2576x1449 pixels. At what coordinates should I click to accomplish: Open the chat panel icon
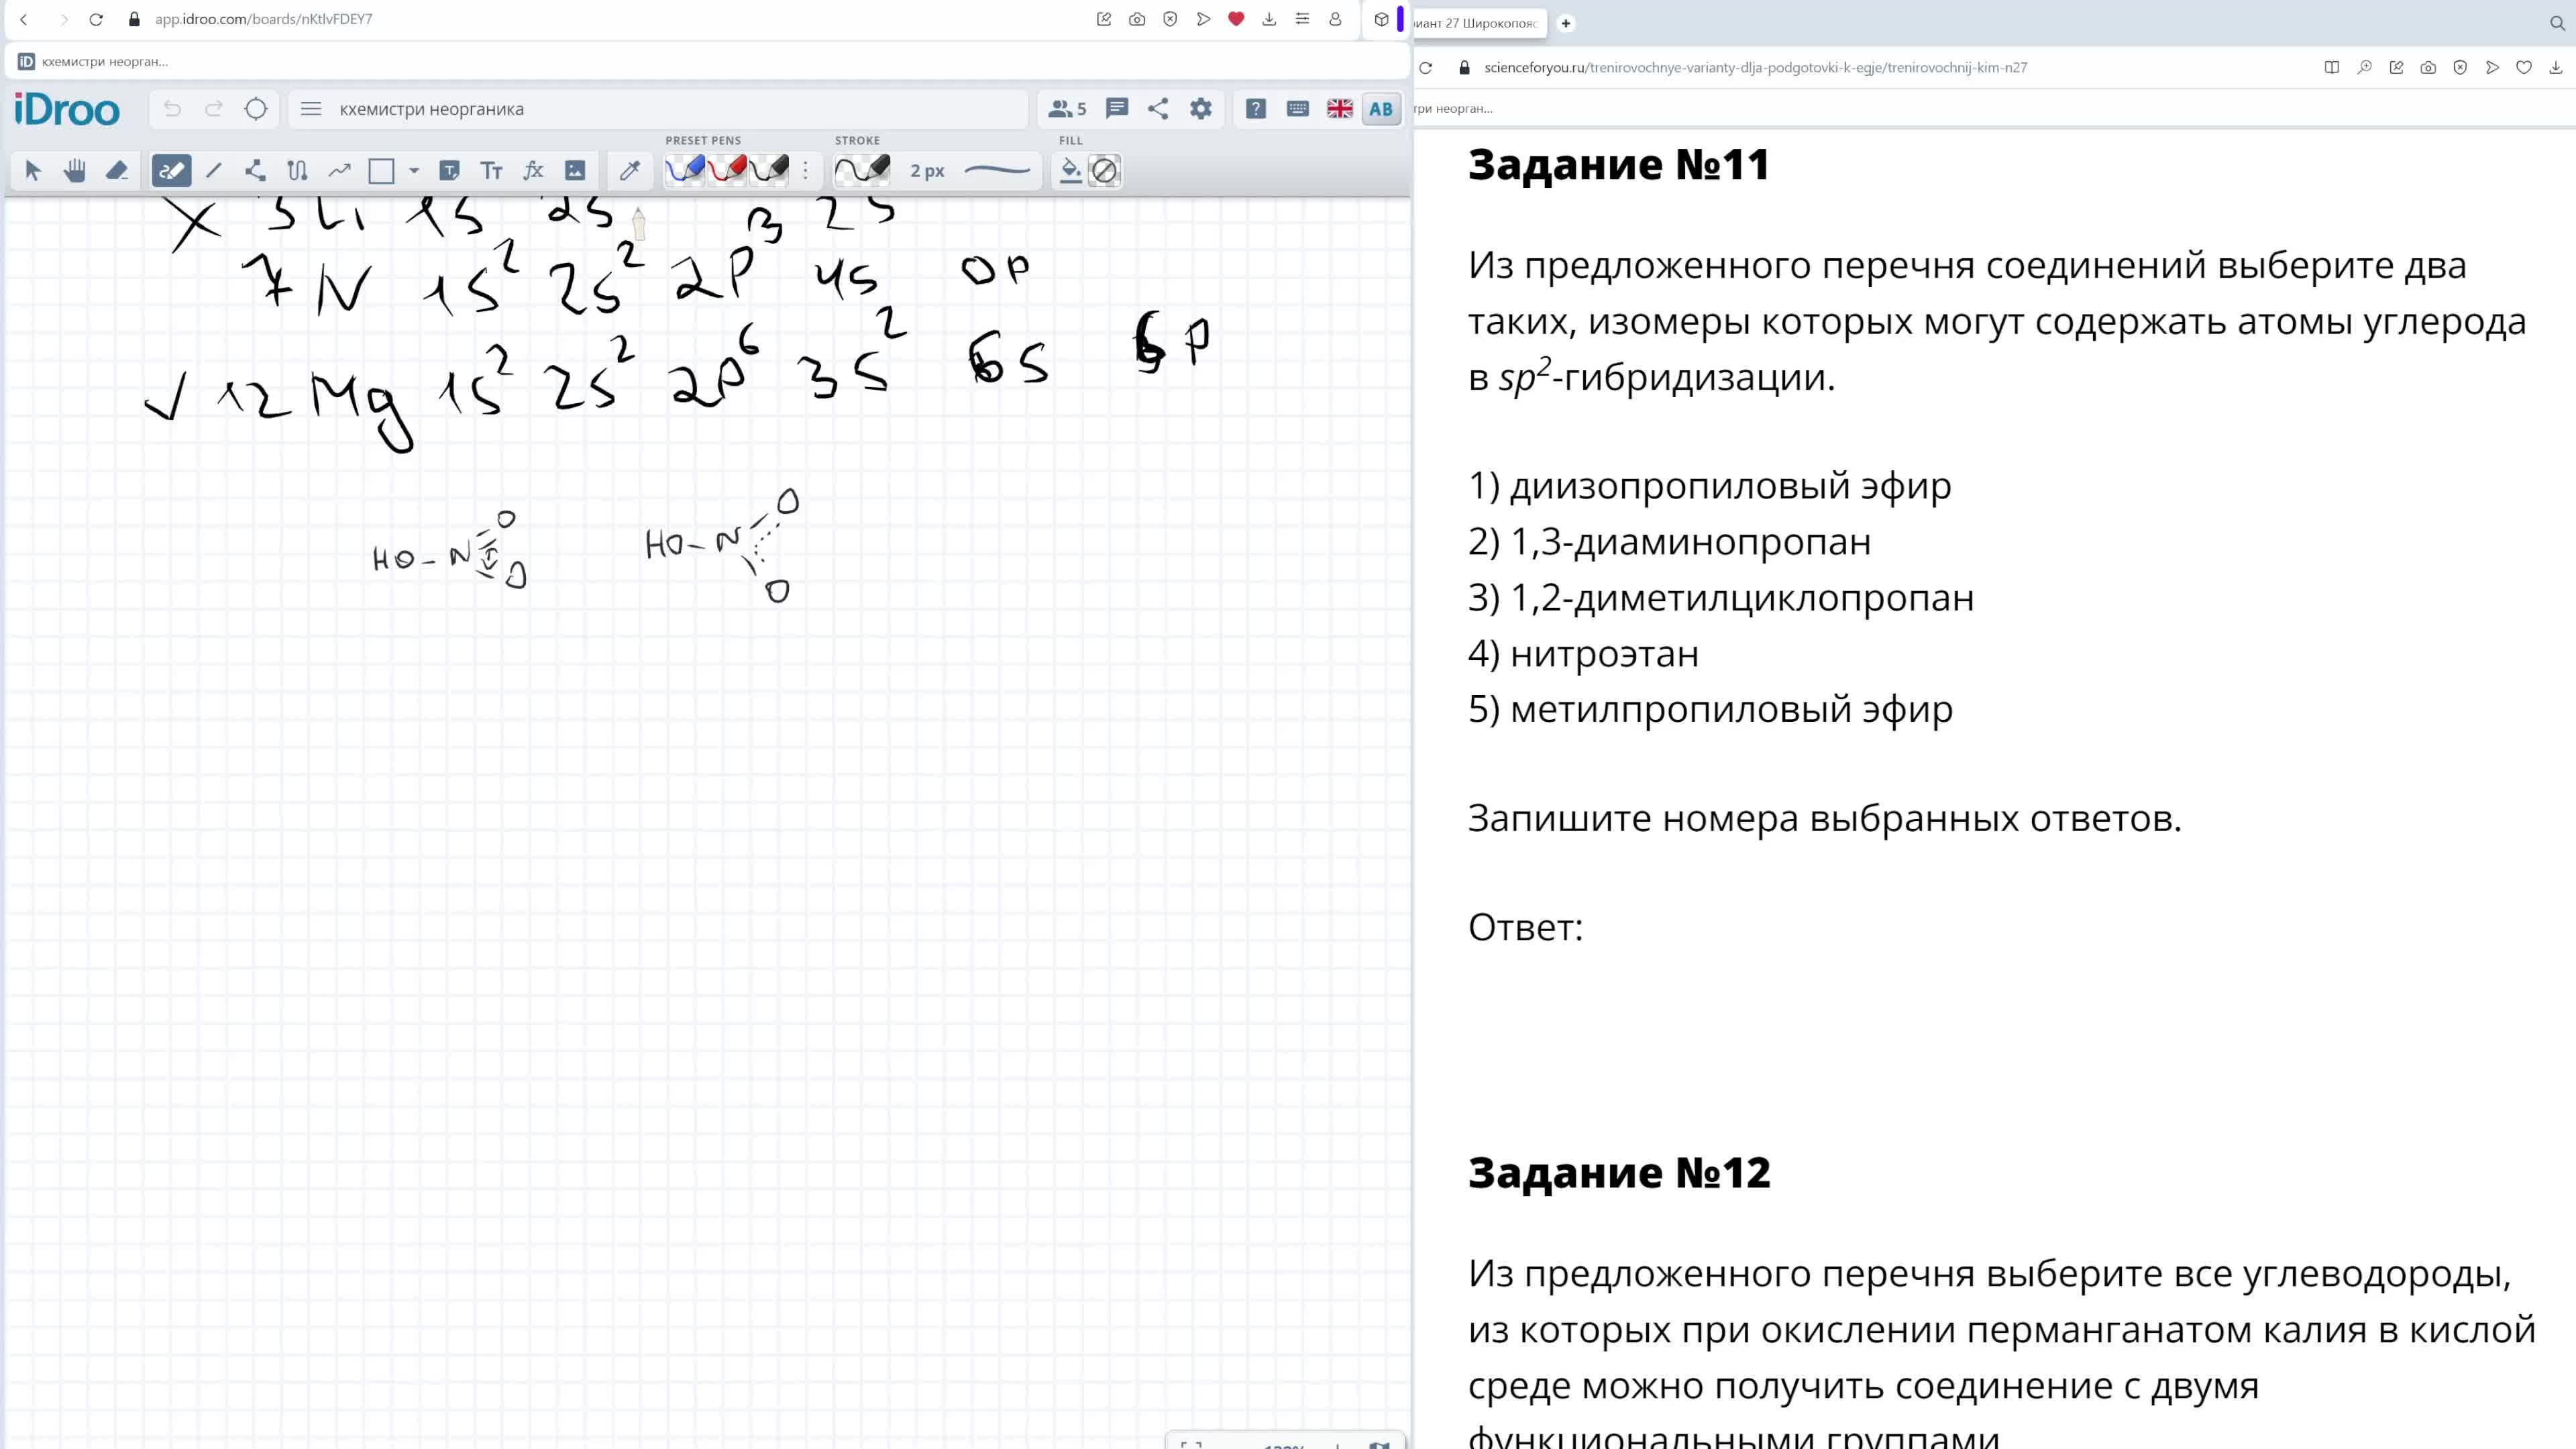[1117, 109]
